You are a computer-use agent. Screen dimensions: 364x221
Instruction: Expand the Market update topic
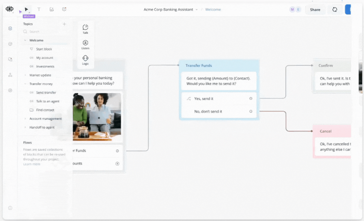[x=25, y=75]
